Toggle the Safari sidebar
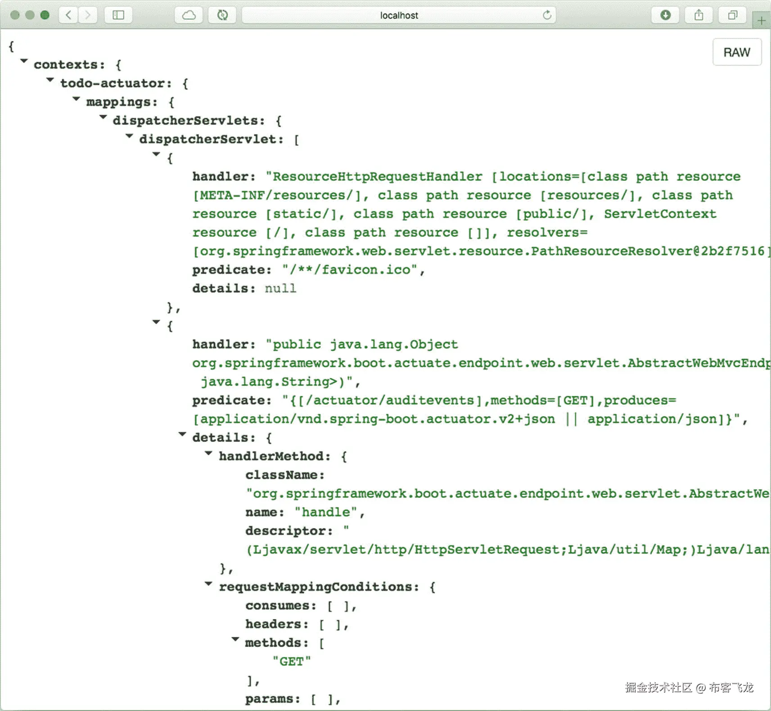The width and height of the screenshot is (771, 711). (x=118, y=15)
